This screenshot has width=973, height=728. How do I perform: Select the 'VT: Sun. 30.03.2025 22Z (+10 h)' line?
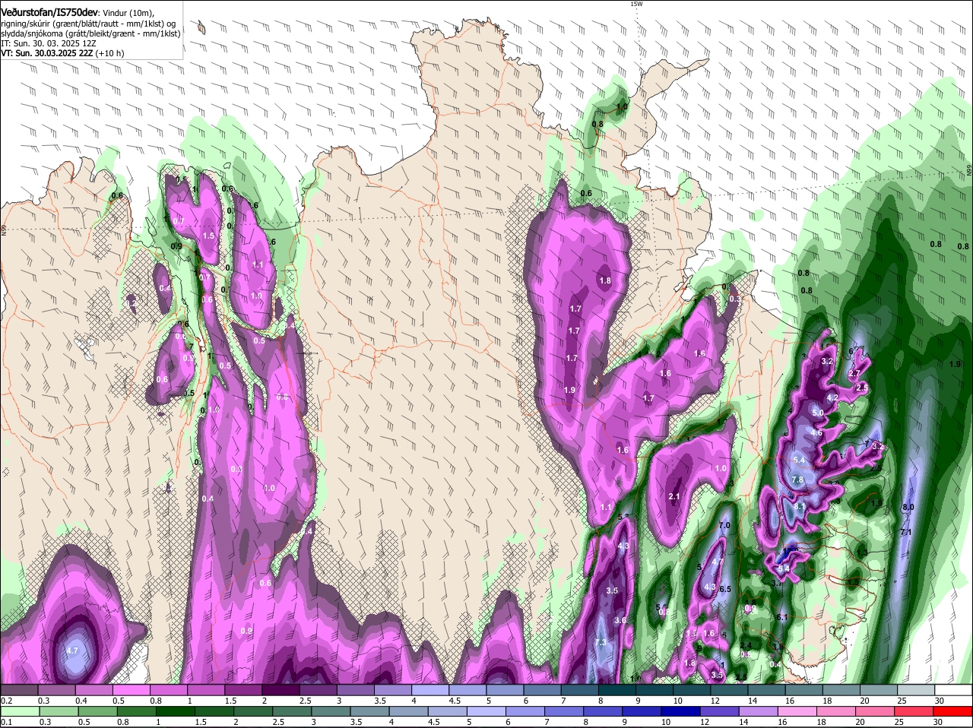[62, 53]
